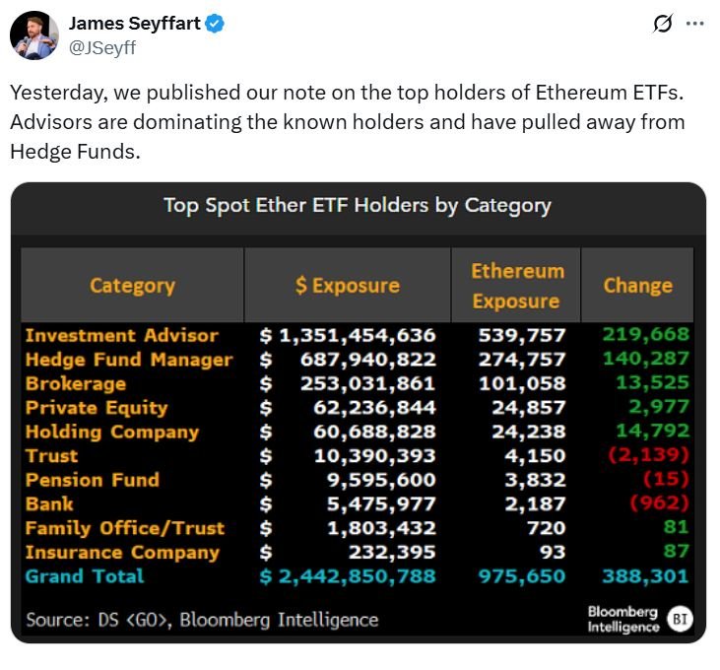Click the Grand Total row label

85,576
